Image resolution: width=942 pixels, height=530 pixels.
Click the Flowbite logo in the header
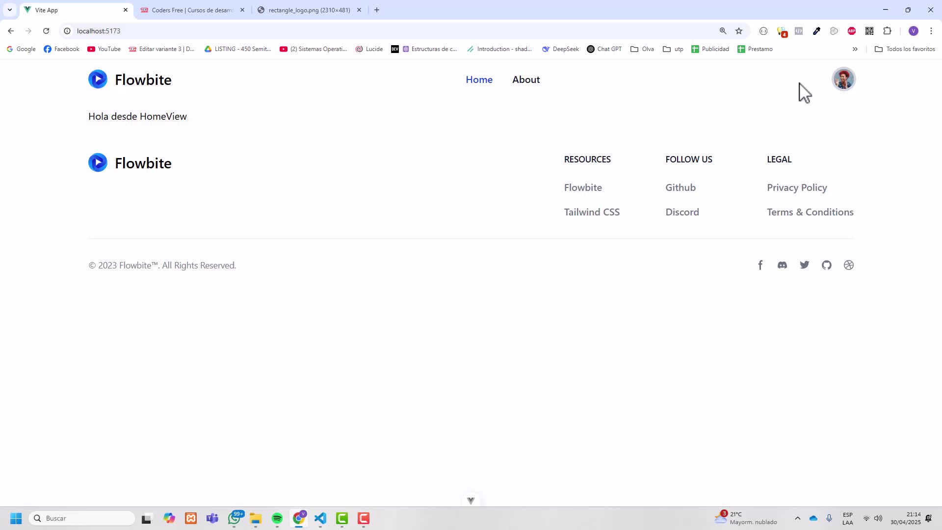130,79
